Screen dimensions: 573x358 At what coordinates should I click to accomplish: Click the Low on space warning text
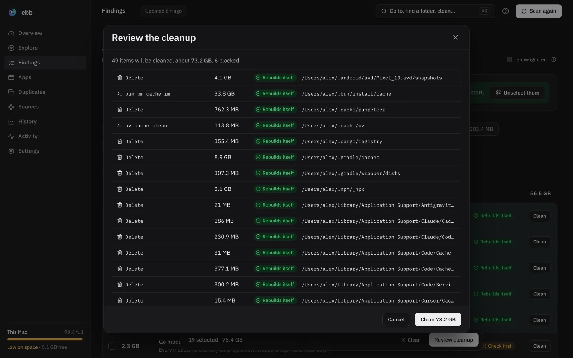(22, 347)
